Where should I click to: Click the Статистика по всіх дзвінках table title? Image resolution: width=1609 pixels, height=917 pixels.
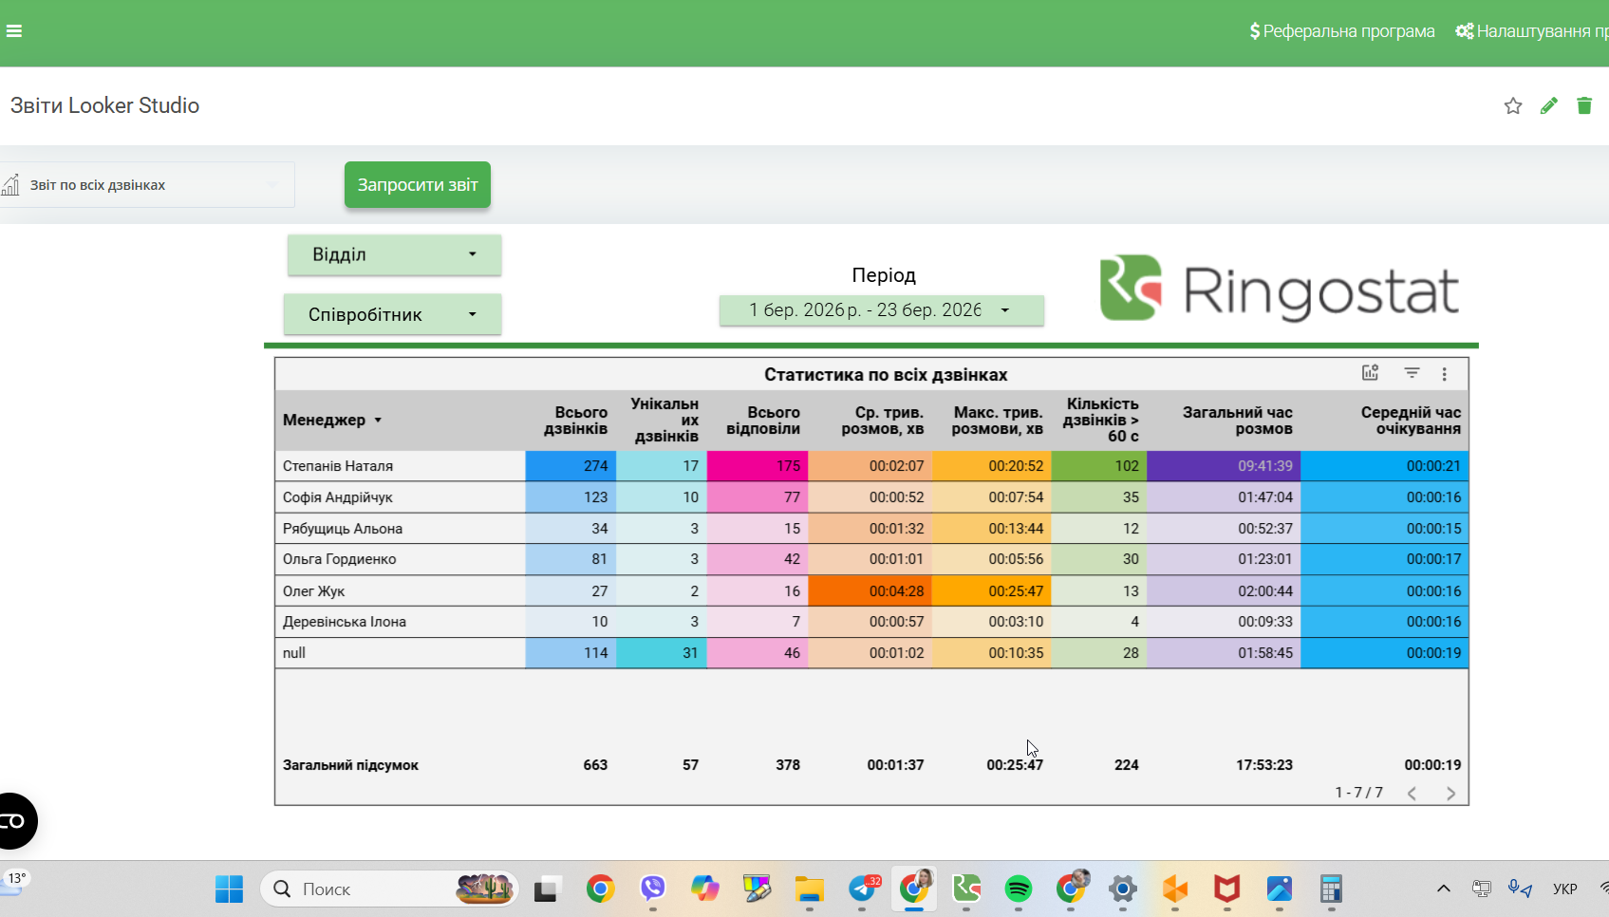886,375
